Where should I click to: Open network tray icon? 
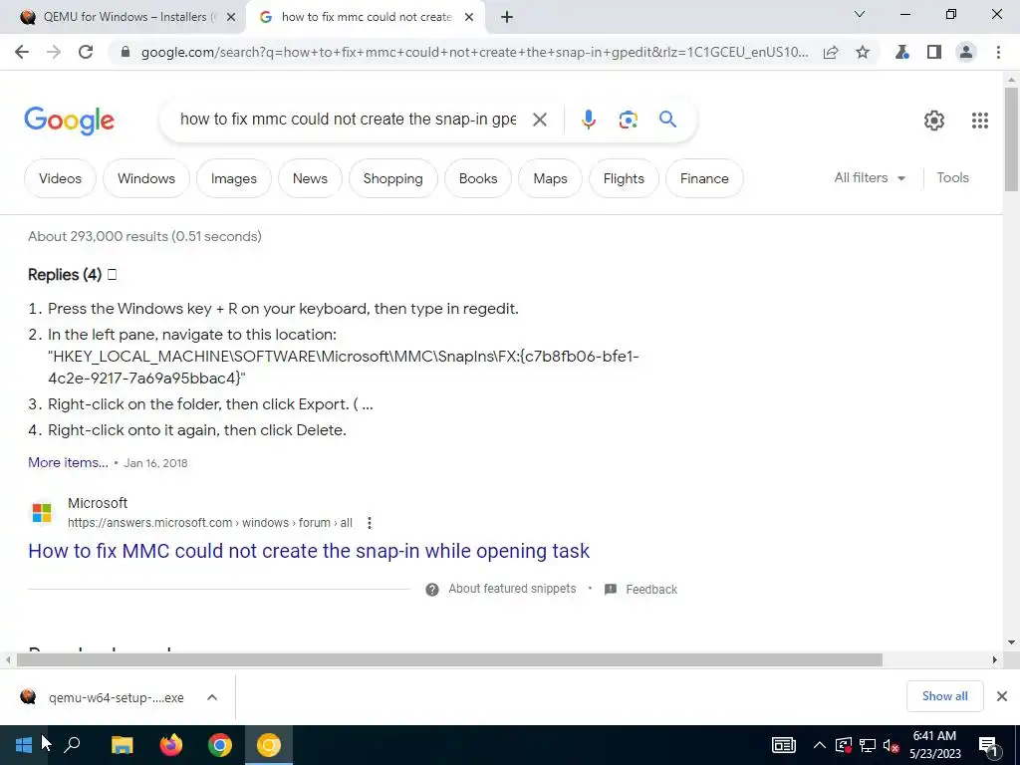(868, 745)
